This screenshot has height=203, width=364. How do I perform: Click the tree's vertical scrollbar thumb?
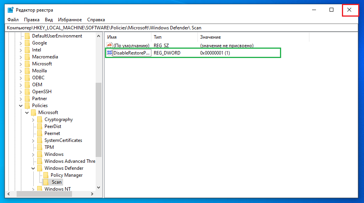98,120
